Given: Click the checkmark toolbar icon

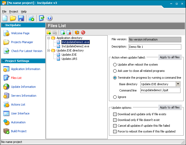Looking at the screenshot, I should click(x=41, y=18).
